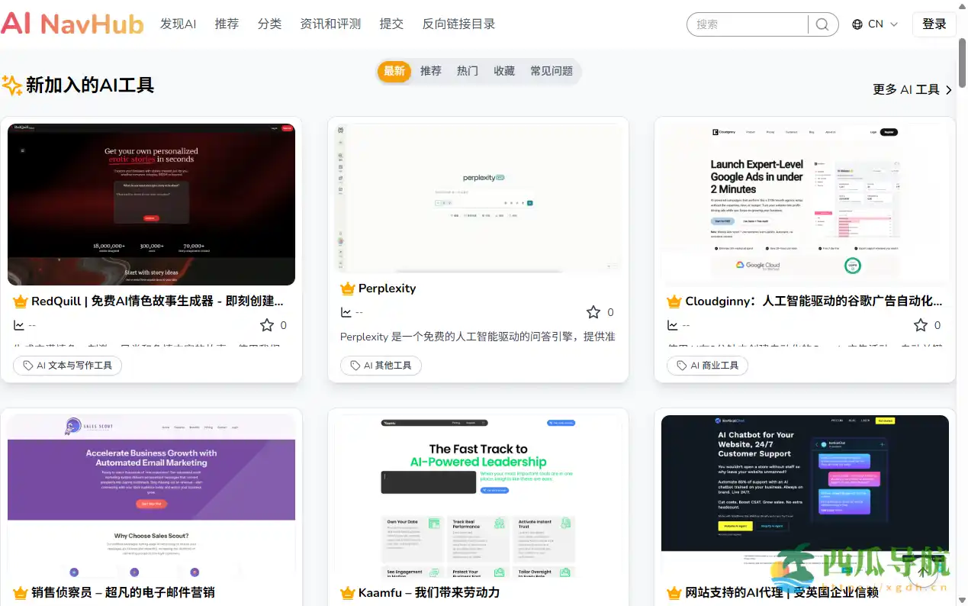Toggle the favorite star on the RedQuill card
This screenshot has width=968, height=606.
[x=265, y=324]
